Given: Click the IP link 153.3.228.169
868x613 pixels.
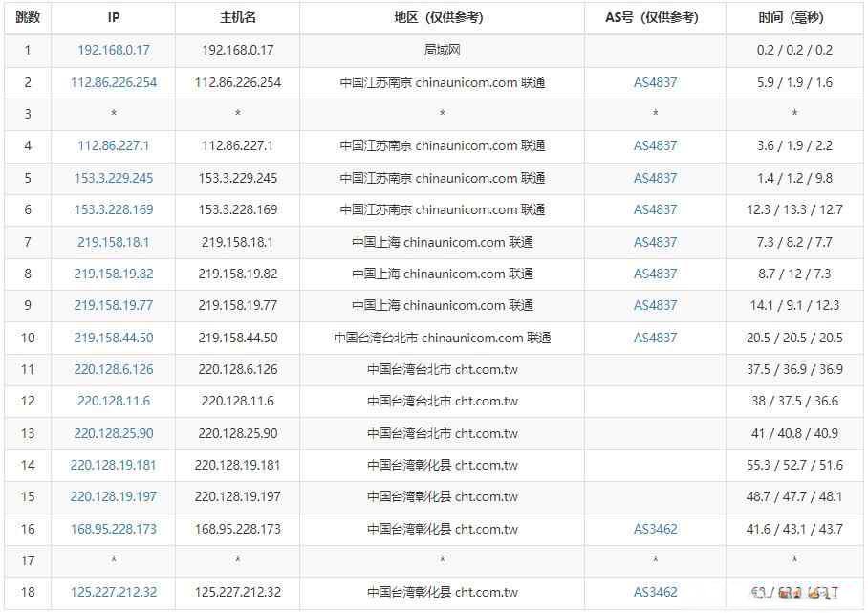Looking at the screenshot, I should click(x=114, y=209).
